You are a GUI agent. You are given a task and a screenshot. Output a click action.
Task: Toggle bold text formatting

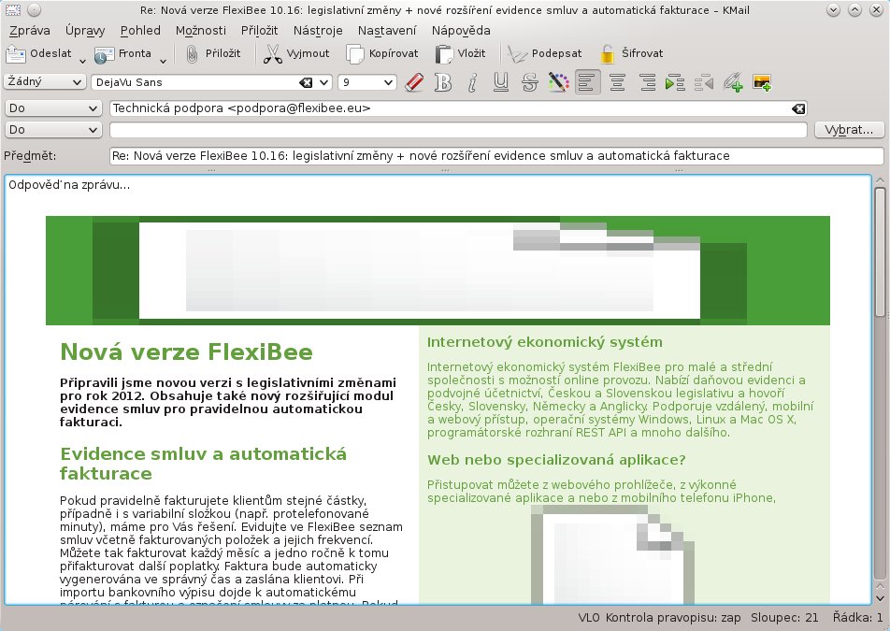[x=443, y=83]
